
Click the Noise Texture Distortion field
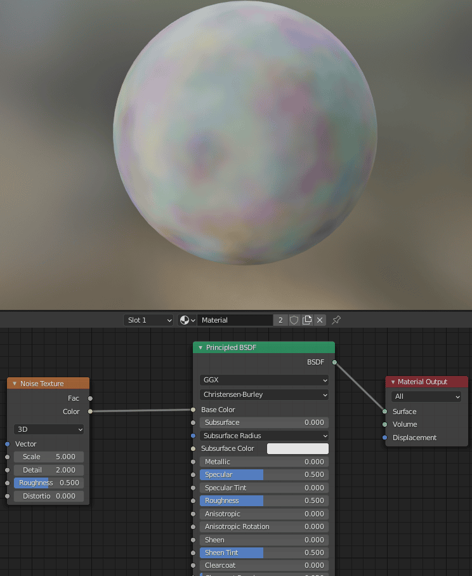[49, 496]
